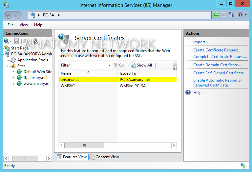The image size is (252, 172).
Task: Click the certificate list left scroll arrow
Action: click(62, 145)
